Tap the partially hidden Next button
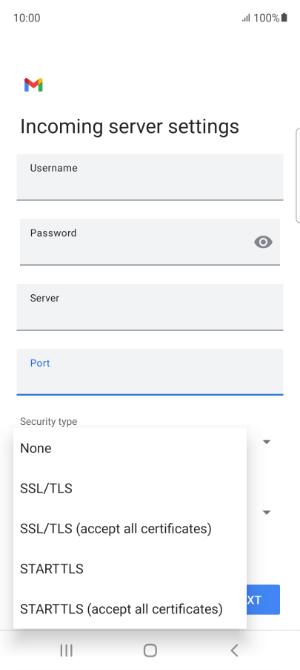 (263, 599)
